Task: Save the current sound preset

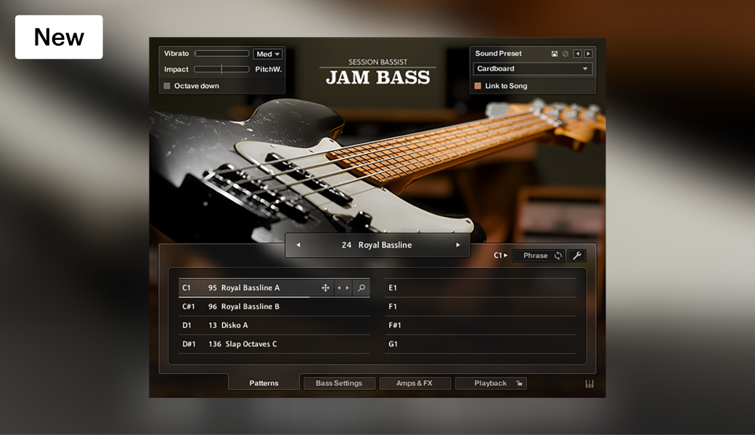Action: coord(554,54)
